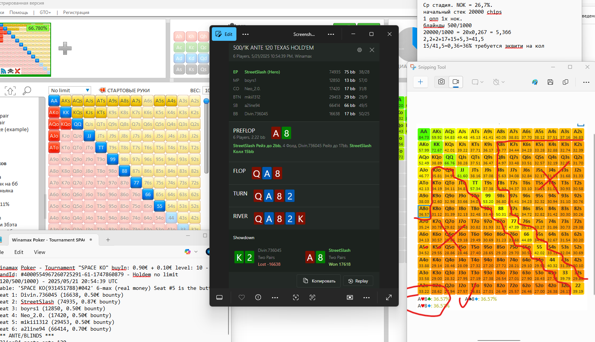
Task: Select the Ah card button
Action: [179, 36]
